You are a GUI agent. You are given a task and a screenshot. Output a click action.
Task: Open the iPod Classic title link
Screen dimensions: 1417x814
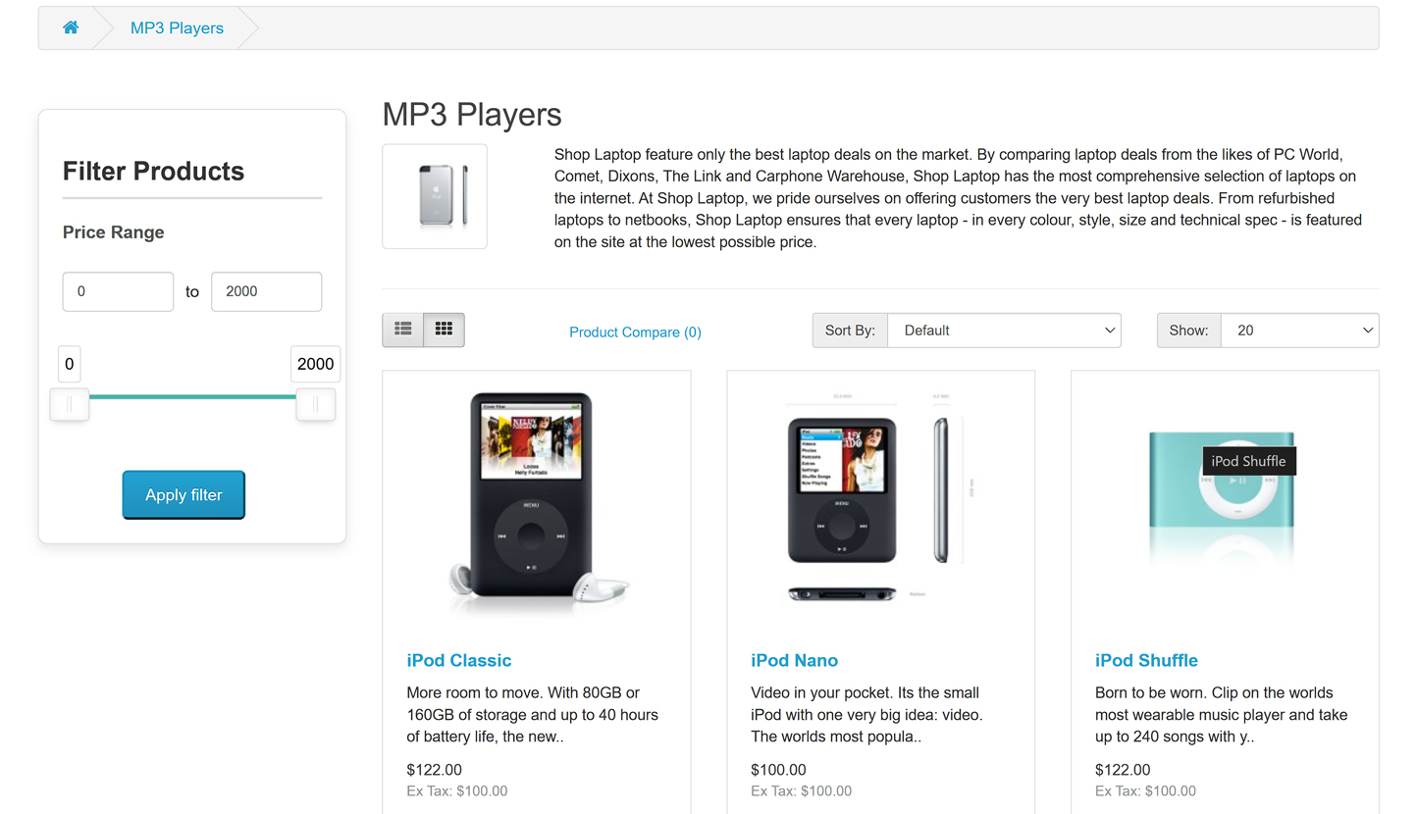(x=458, y=660)
